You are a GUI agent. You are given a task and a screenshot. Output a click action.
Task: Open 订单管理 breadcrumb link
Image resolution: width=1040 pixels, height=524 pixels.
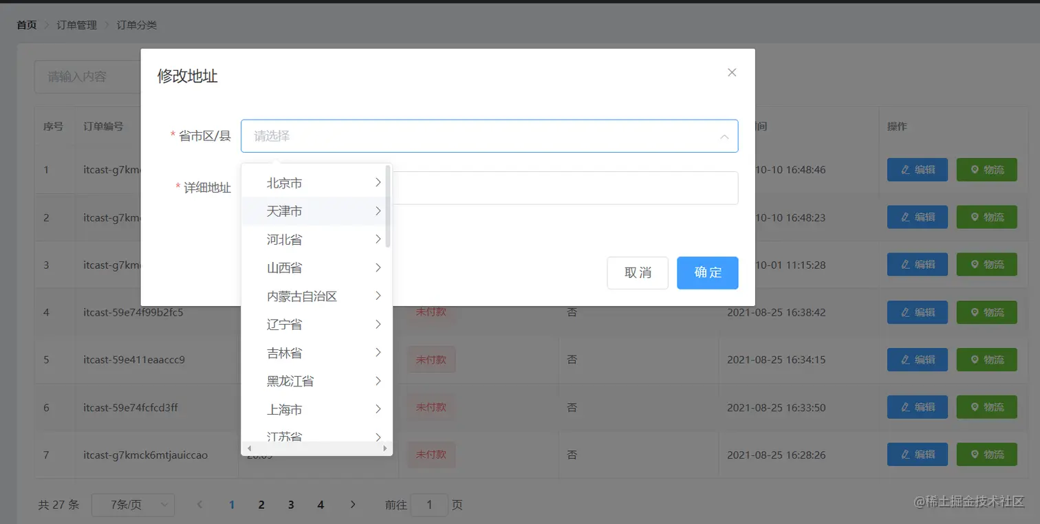[x=77, y=25]
